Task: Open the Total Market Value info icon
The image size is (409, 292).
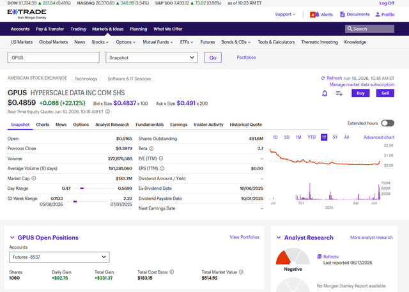Action: [x=241, y=272]
